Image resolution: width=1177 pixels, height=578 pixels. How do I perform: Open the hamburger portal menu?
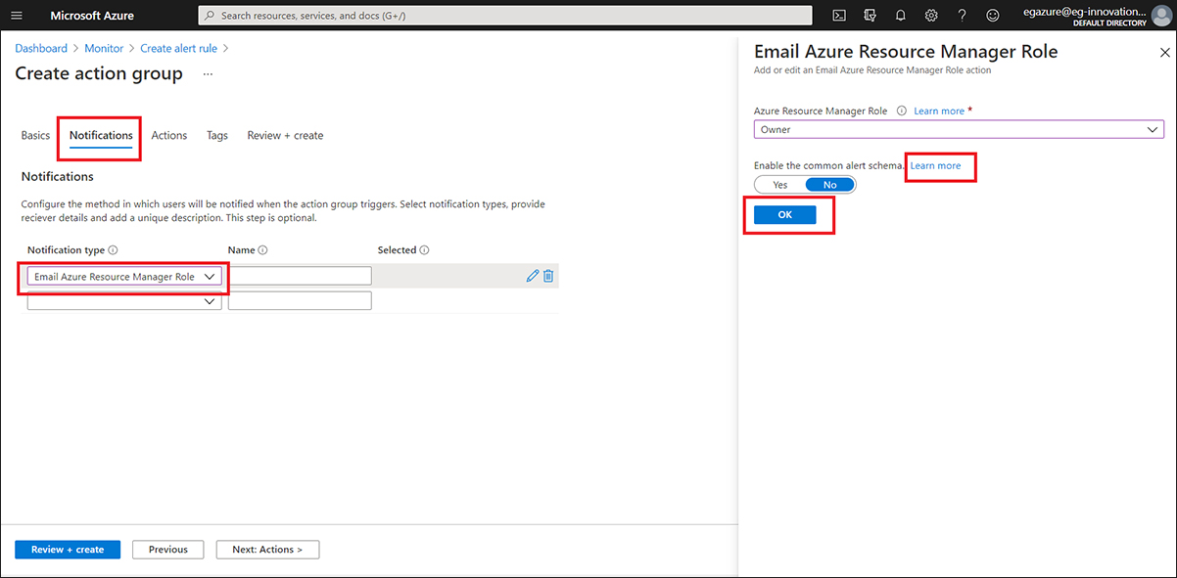(x=16, y=16)
